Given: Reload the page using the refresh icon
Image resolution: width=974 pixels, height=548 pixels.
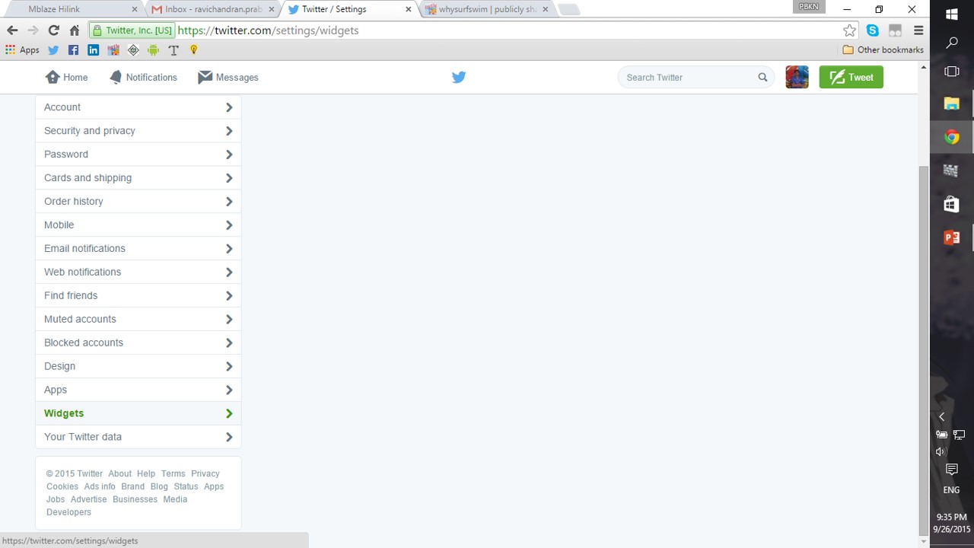Looking at the screenshot, I should coord(53,30).
